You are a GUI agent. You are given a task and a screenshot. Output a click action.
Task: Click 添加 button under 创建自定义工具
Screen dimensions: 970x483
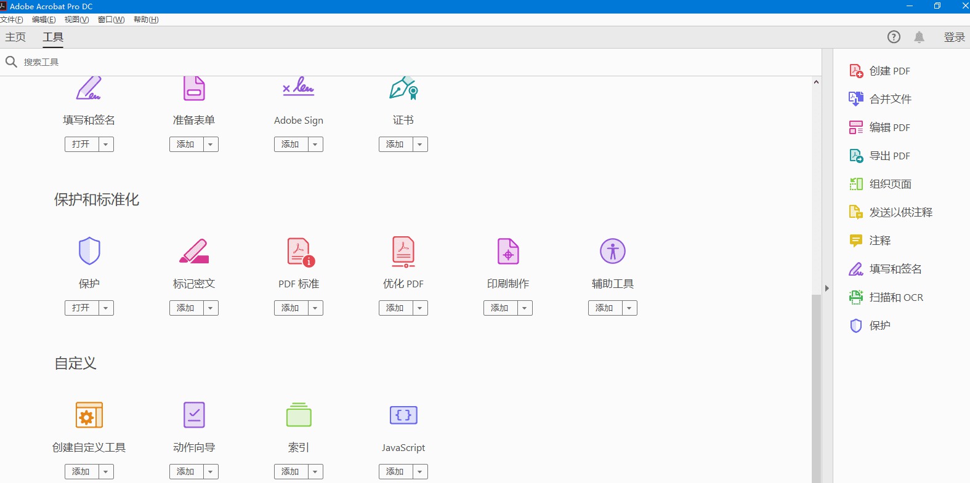(x=82, y=472)
